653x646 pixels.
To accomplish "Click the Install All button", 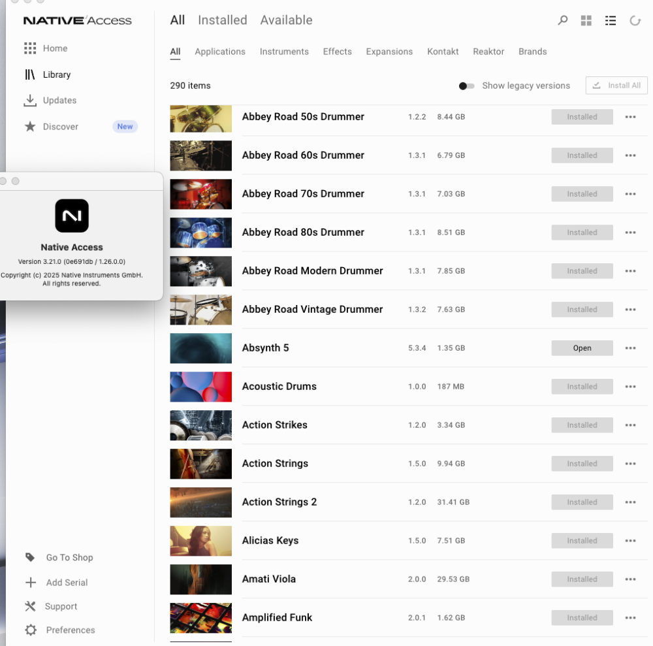I will pos(616,86).
